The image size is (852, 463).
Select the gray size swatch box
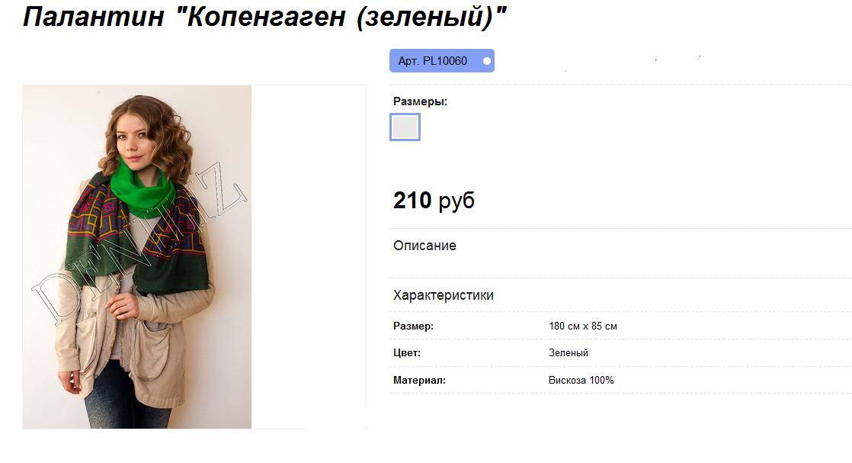(405, 127)
